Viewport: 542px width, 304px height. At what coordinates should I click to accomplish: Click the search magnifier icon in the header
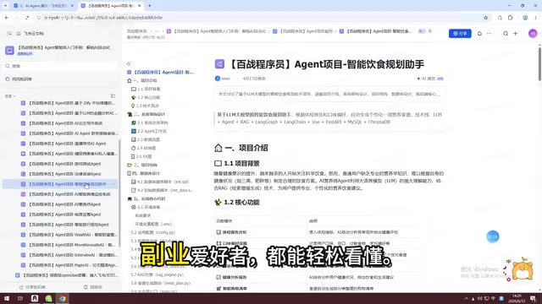(x=506, y=34)
